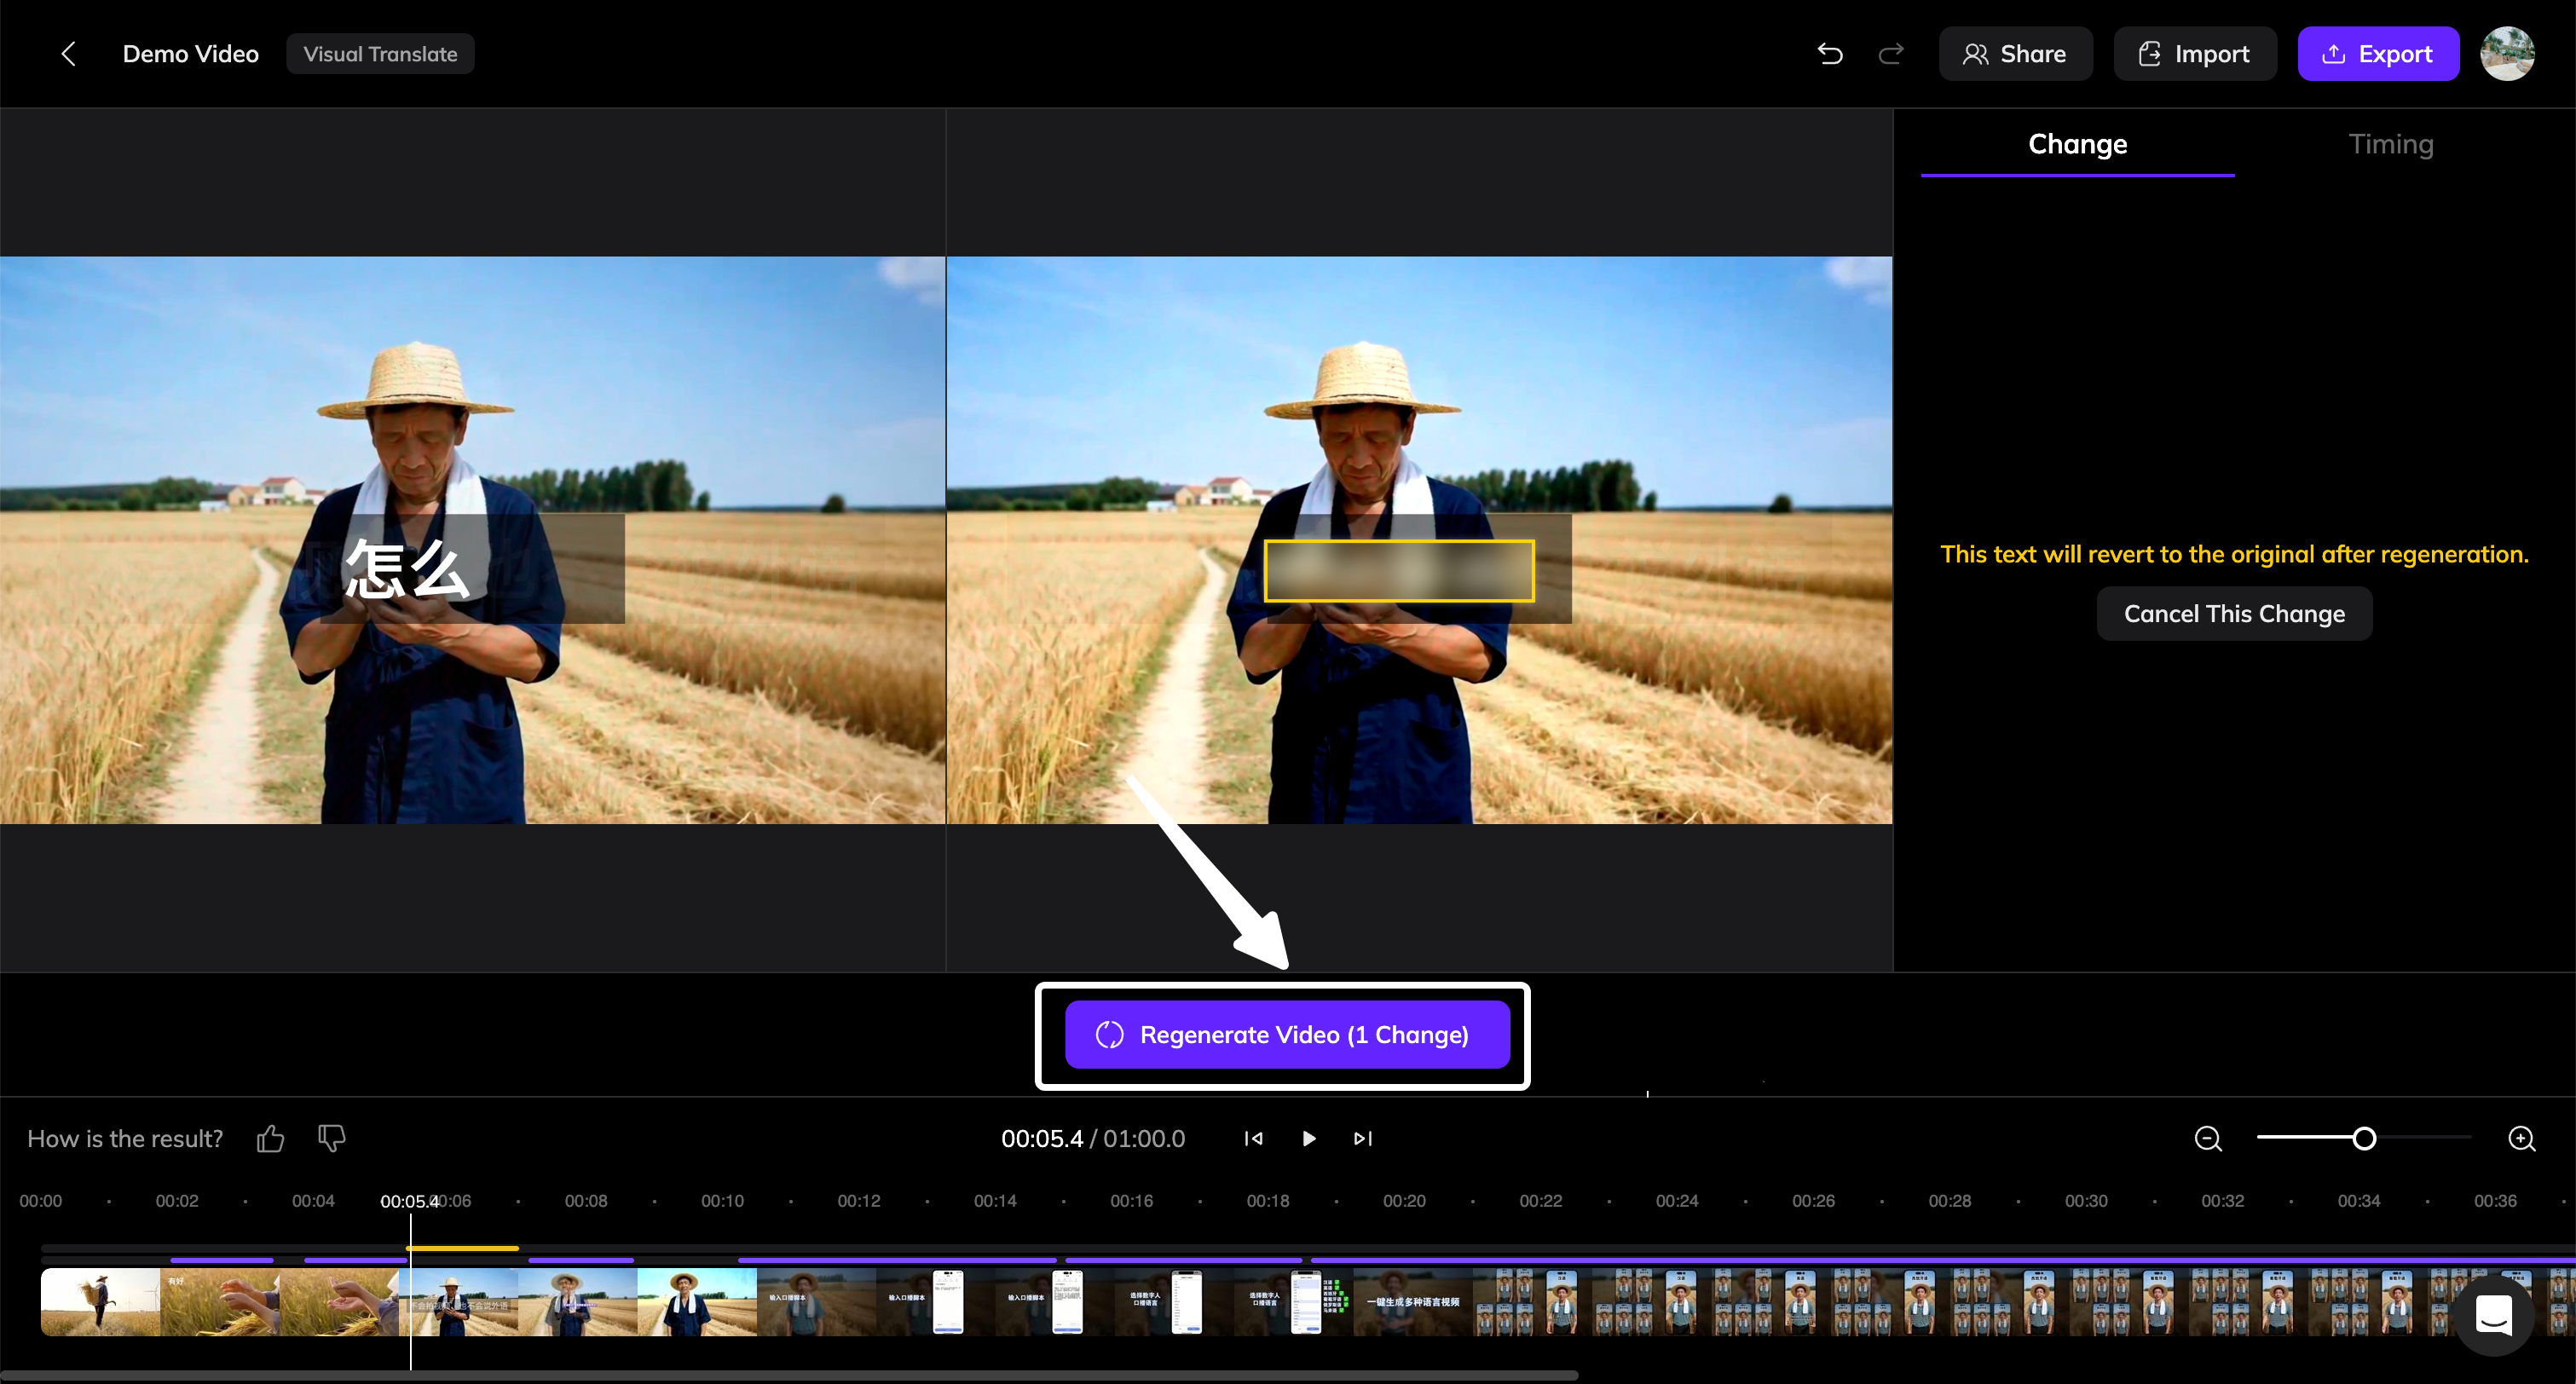Open the chat support bubble
This screenshot has height=1384, width=2576.
coord(2493,1315)
